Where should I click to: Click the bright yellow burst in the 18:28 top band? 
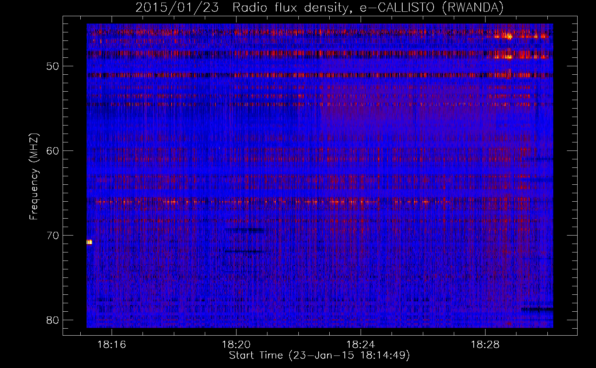click(509, 36)
